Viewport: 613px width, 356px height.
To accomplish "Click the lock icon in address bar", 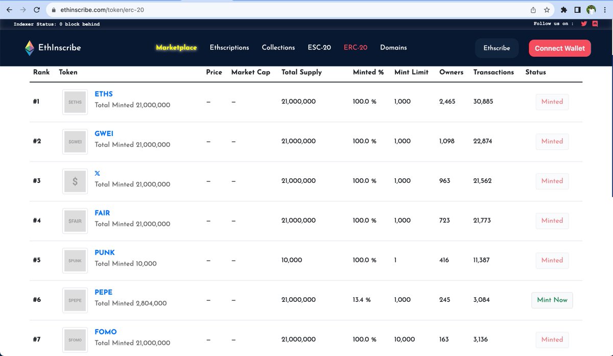I will (x=55, y=10).
